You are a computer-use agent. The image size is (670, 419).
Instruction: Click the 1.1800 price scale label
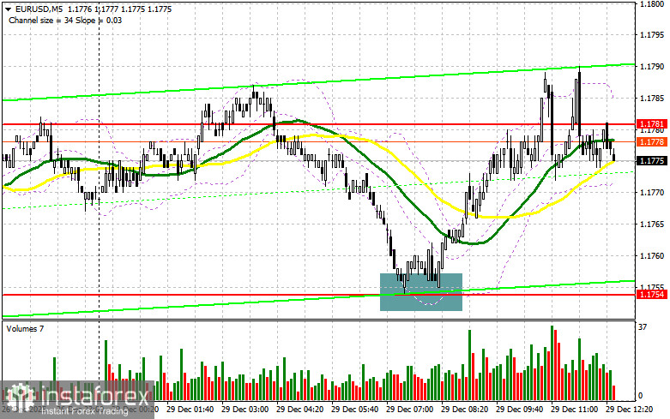652,3
